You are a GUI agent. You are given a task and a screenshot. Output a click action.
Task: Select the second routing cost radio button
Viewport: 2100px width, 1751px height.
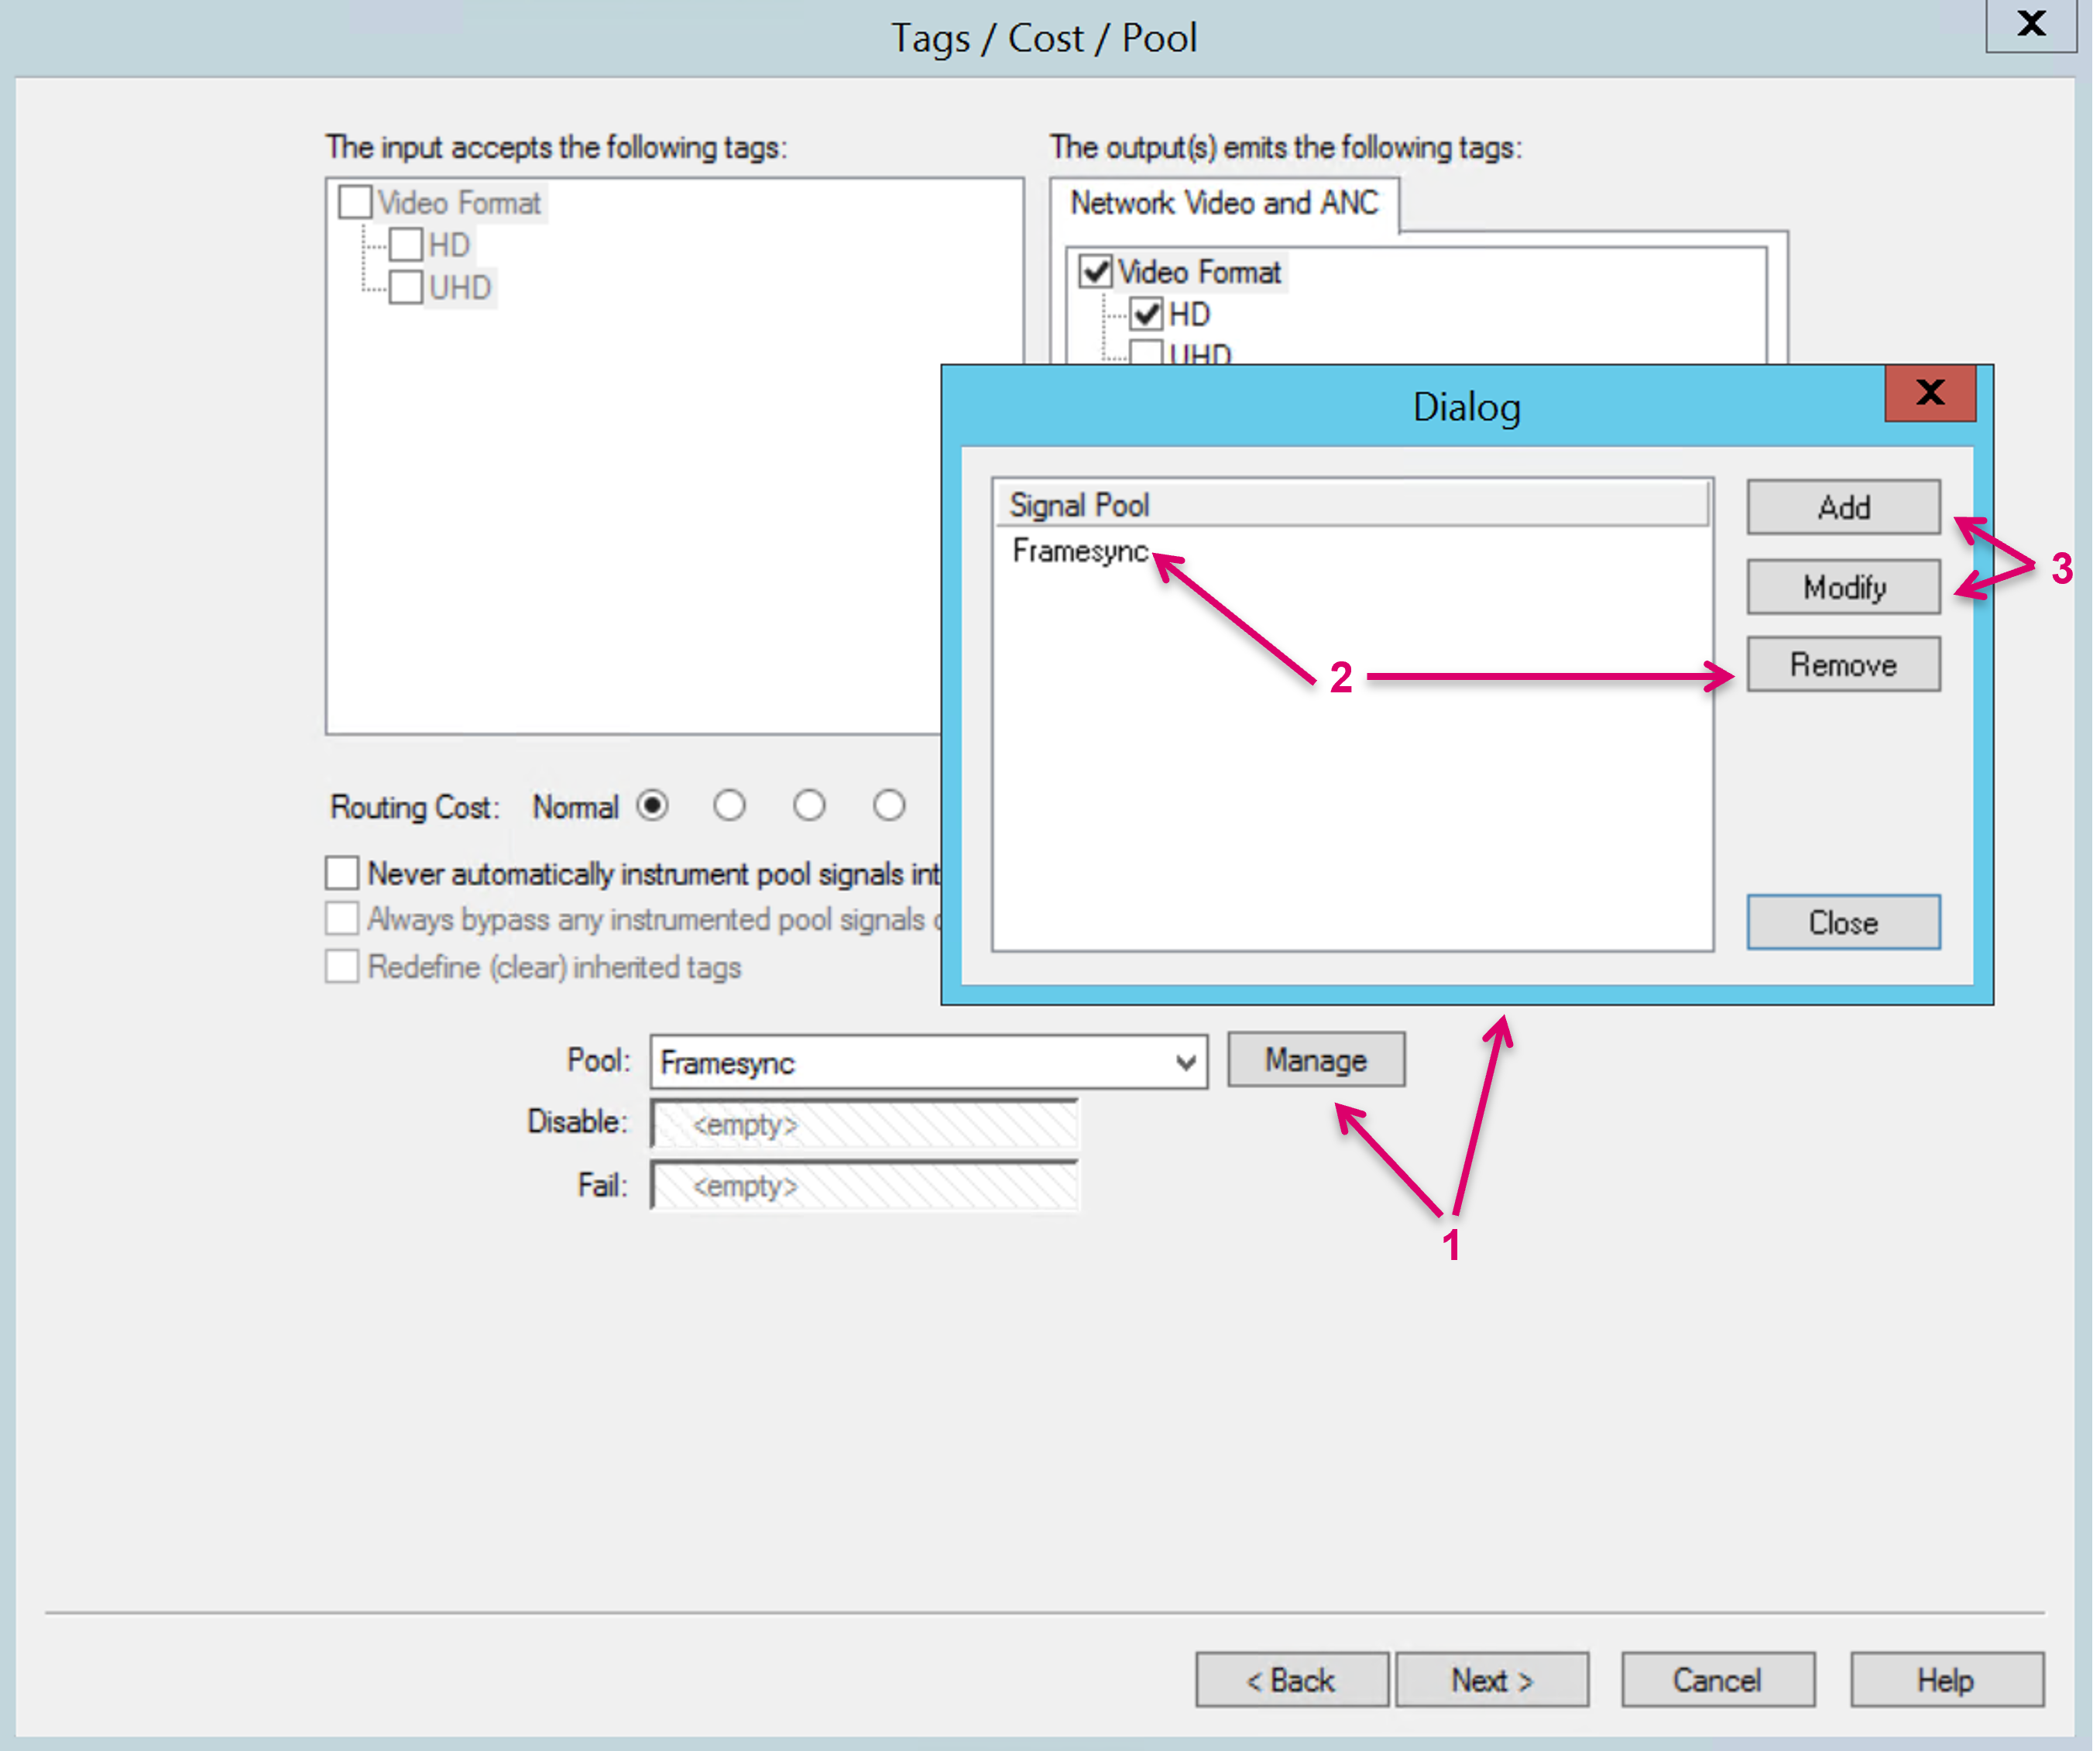[729, 806]
